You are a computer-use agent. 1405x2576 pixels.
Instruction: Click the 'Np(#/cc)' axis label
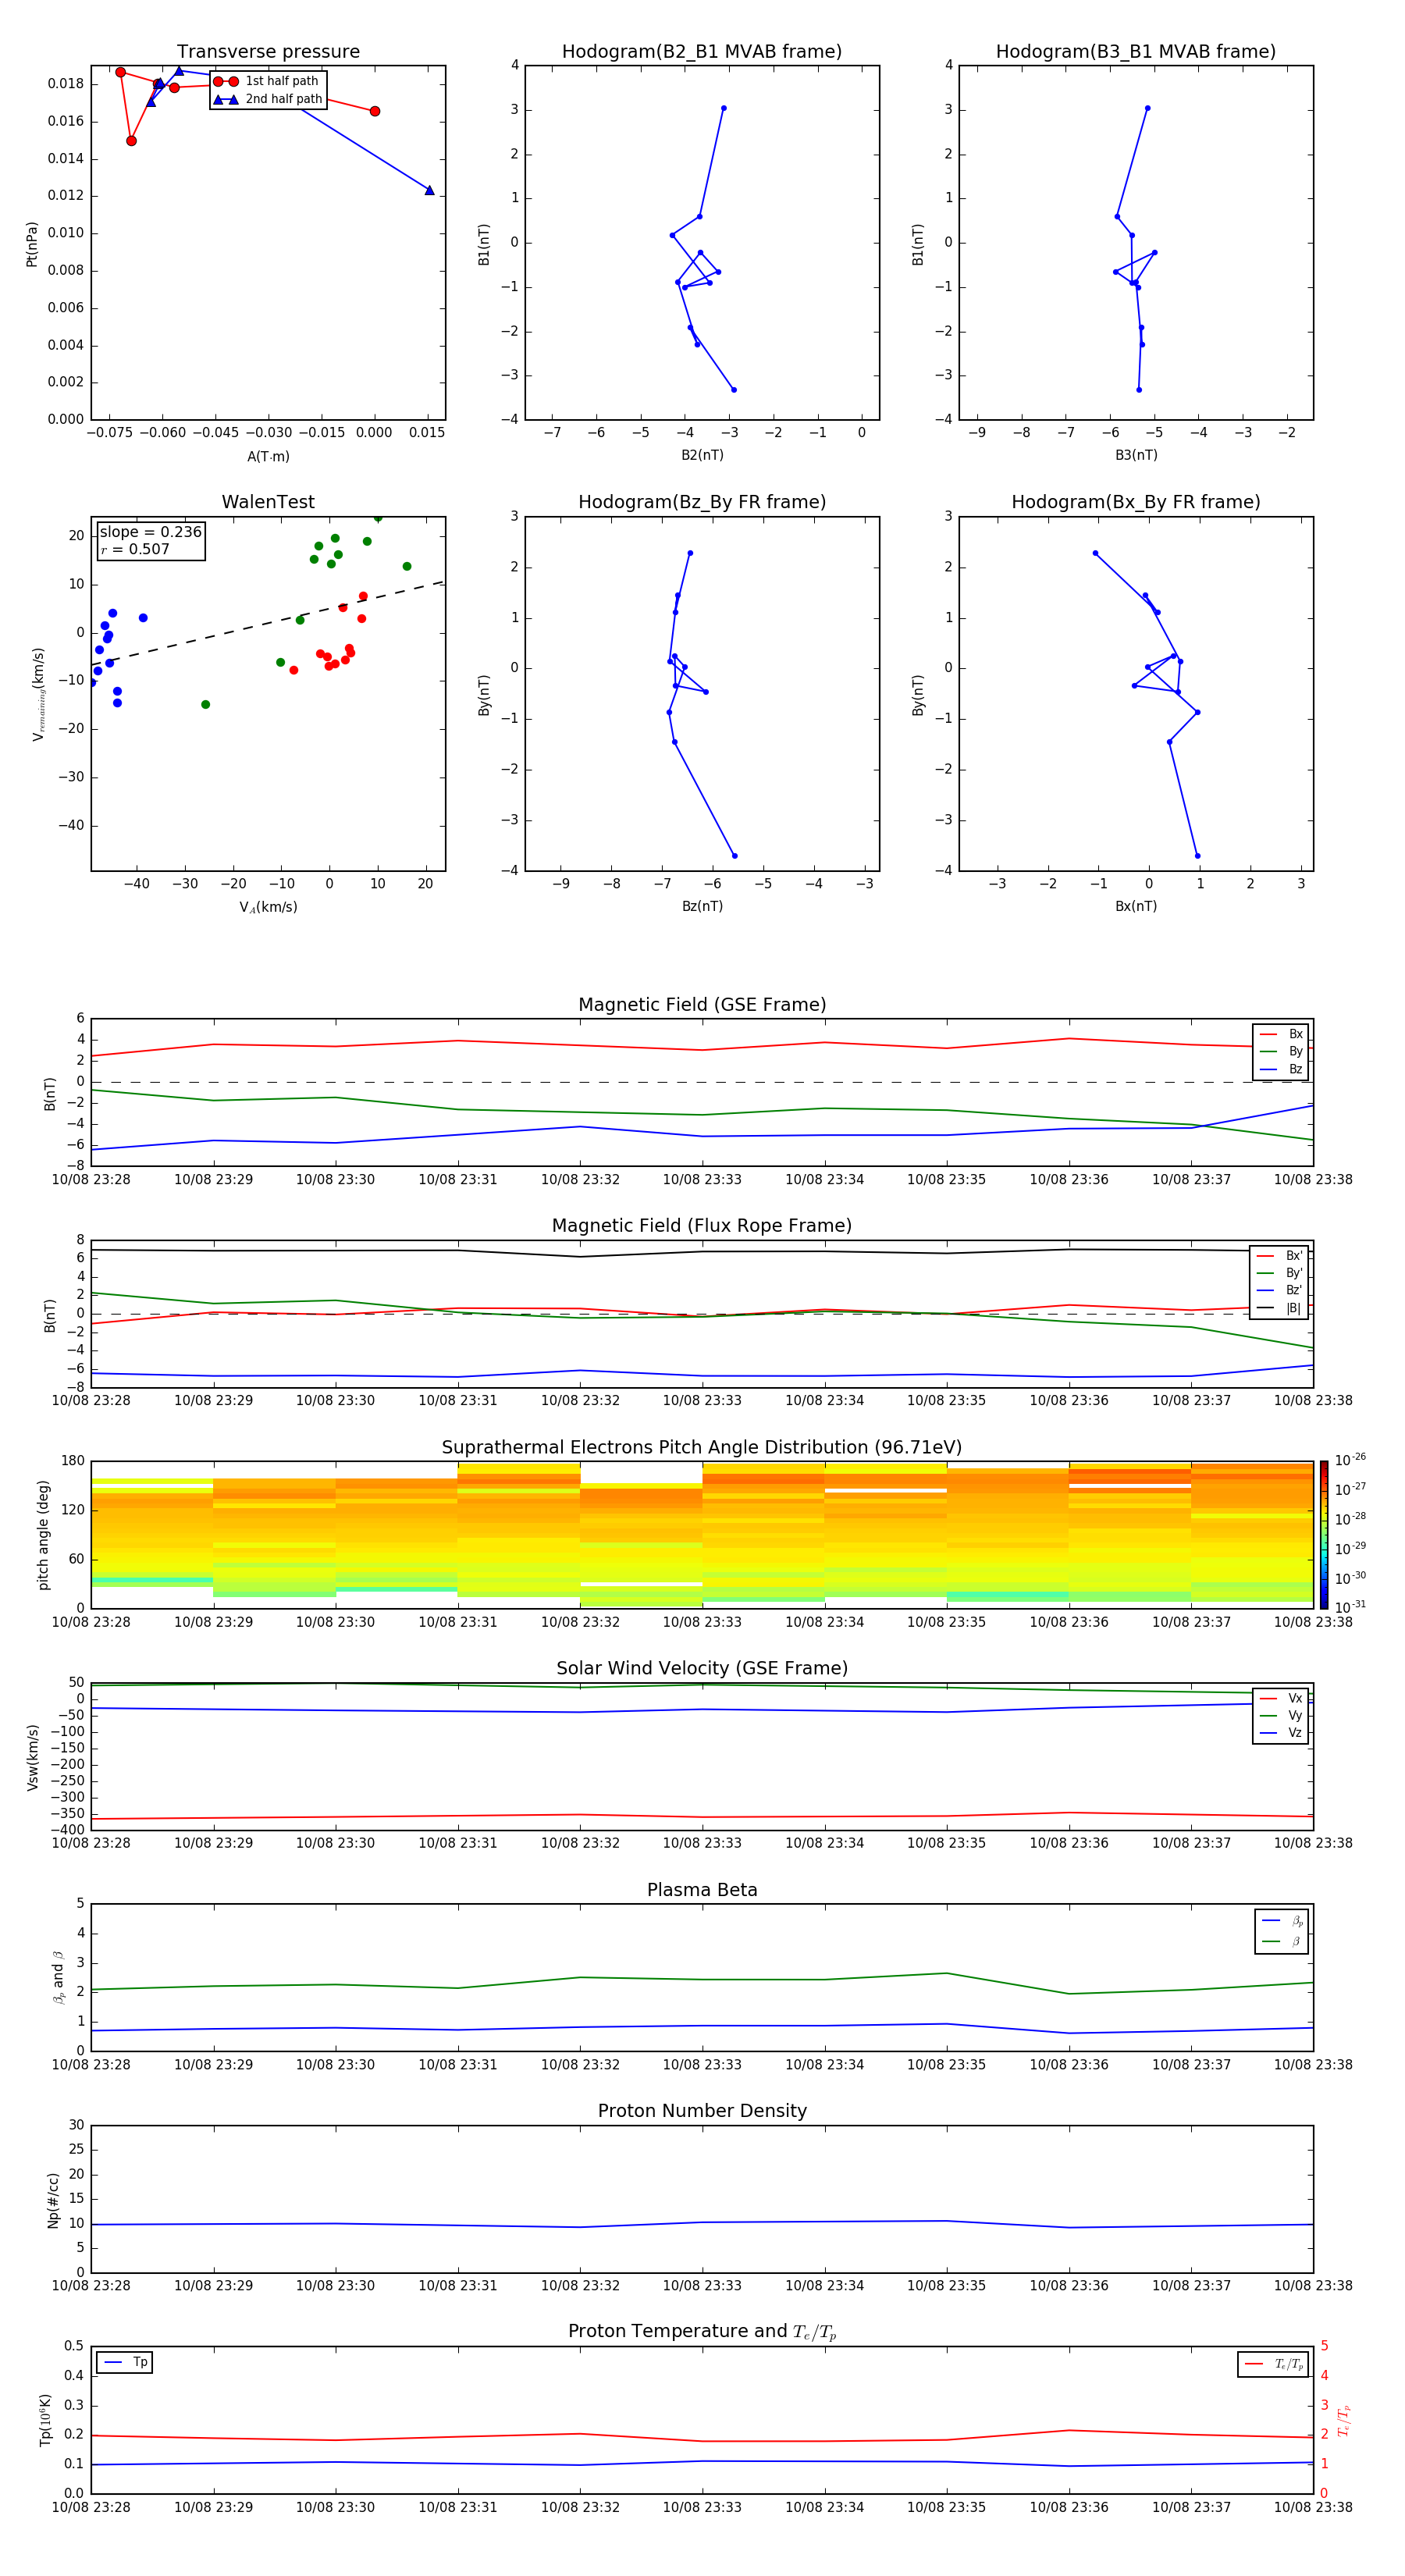pos(53,2199)
